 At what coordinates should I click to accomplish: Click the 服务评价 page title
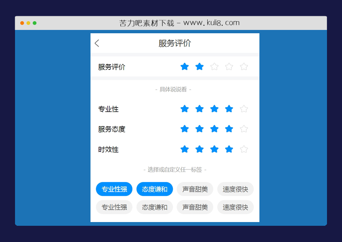[x=174, y=43]
